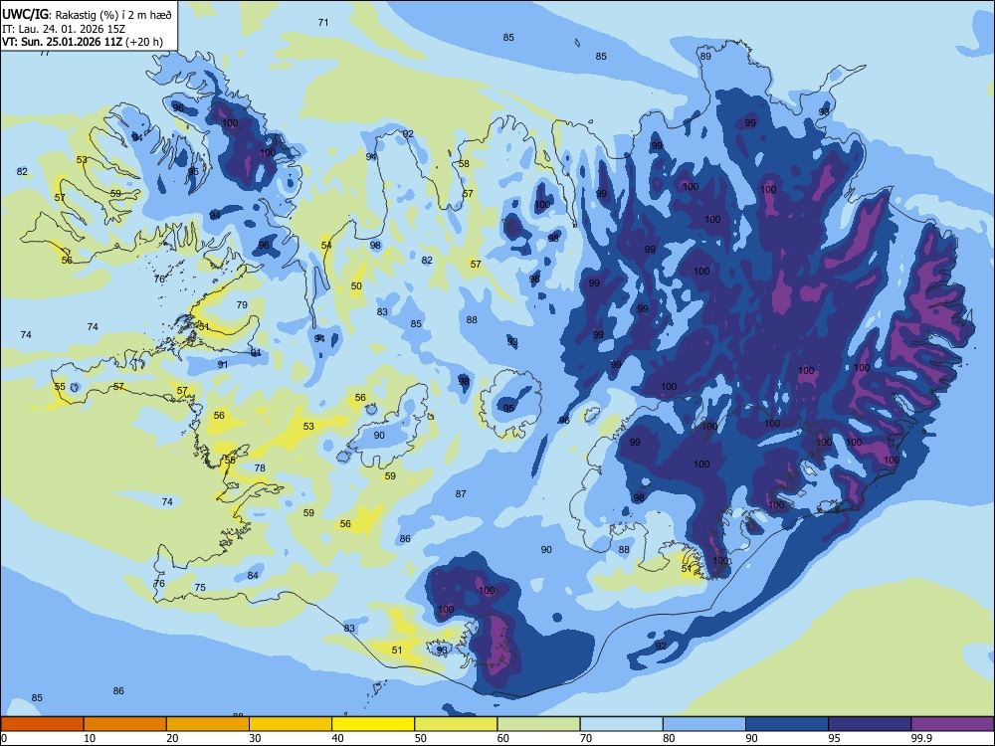Click the '95' label on the color scale
995x746 pixels.
835,738
